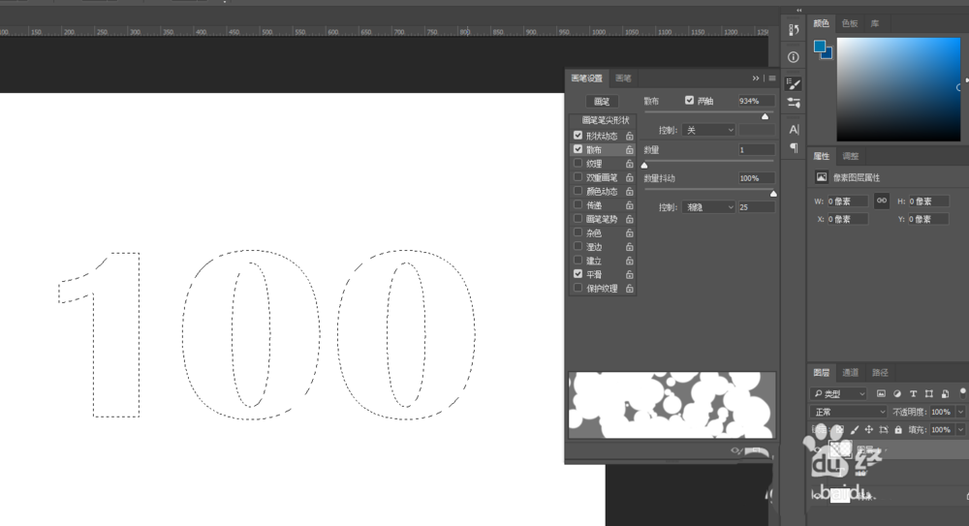
Task: Select 画笔笔尖形状 brush tip shape
Action: [x=606, y=120]
